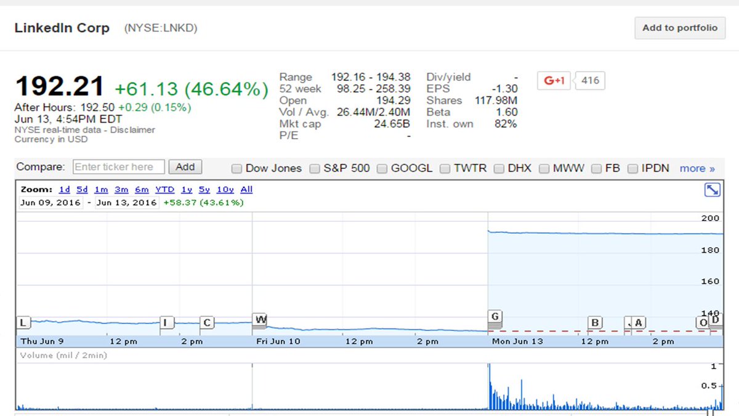
Task: Click the period change +58.37 (43.61%)
Action: (x=203, y=202)
